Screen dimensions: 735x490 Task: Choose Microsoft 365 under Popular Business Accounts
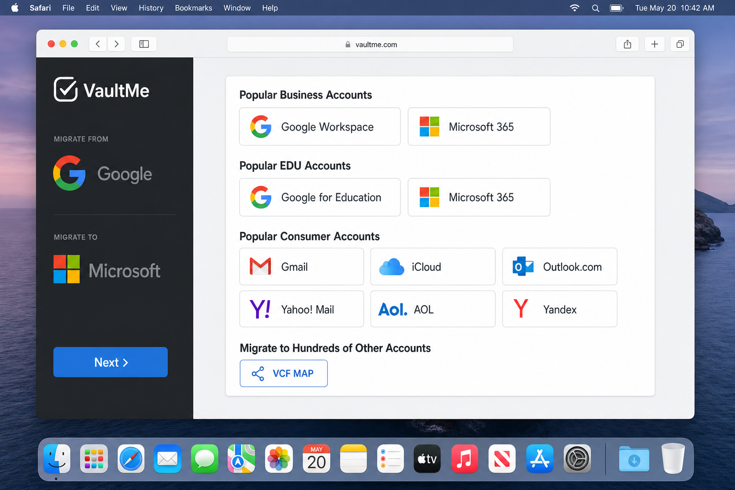point(479,126)
